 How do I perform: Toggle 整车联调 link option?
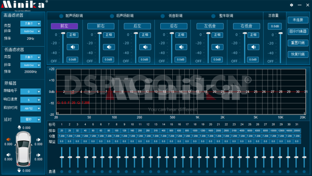pyautogui.click(x=213, y=16)
